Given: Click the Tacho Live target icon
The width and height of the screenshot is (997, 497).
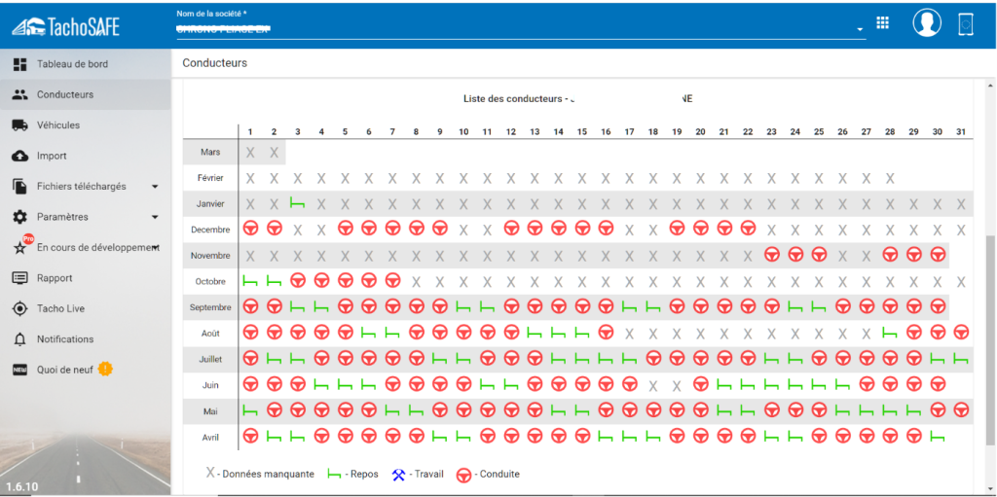Looking at the screenshot, I should tap(19, 308).
